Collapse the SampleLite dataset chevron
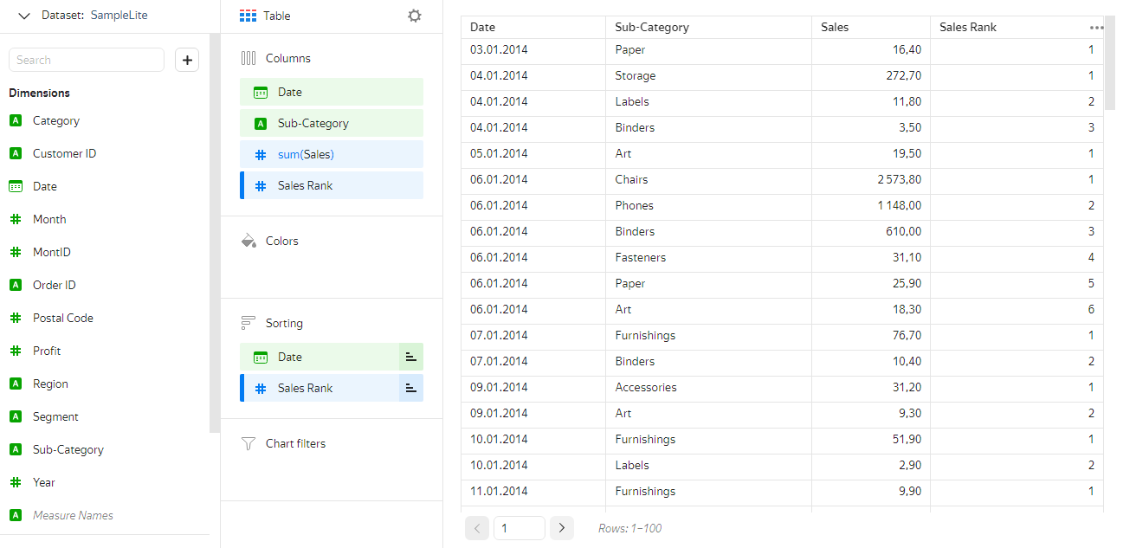This screenshot has height=548, width=1123. point(24,16)
